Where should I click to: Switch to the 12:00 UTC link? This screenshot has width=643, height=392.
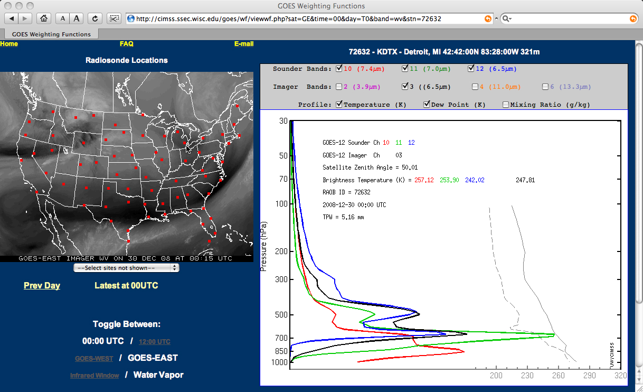coord(155,342)
